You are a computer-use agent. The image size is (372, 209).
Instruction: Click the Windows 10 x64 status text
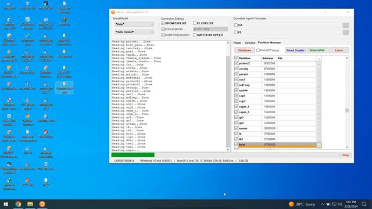click(x=156, y=161)
